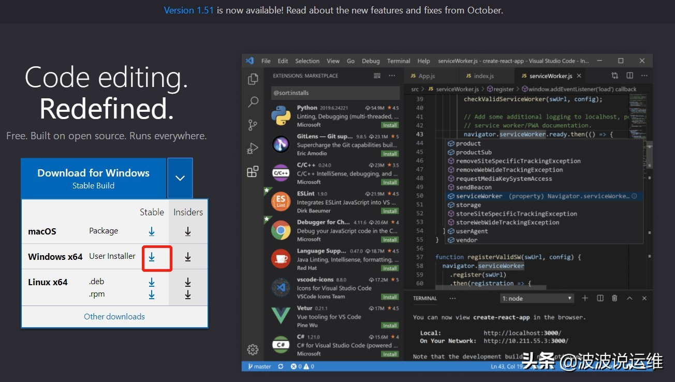Toggle the maximize panel chevron
This screenshot has width=675, height=382.
pyautogui.click(x=629, y=298)
